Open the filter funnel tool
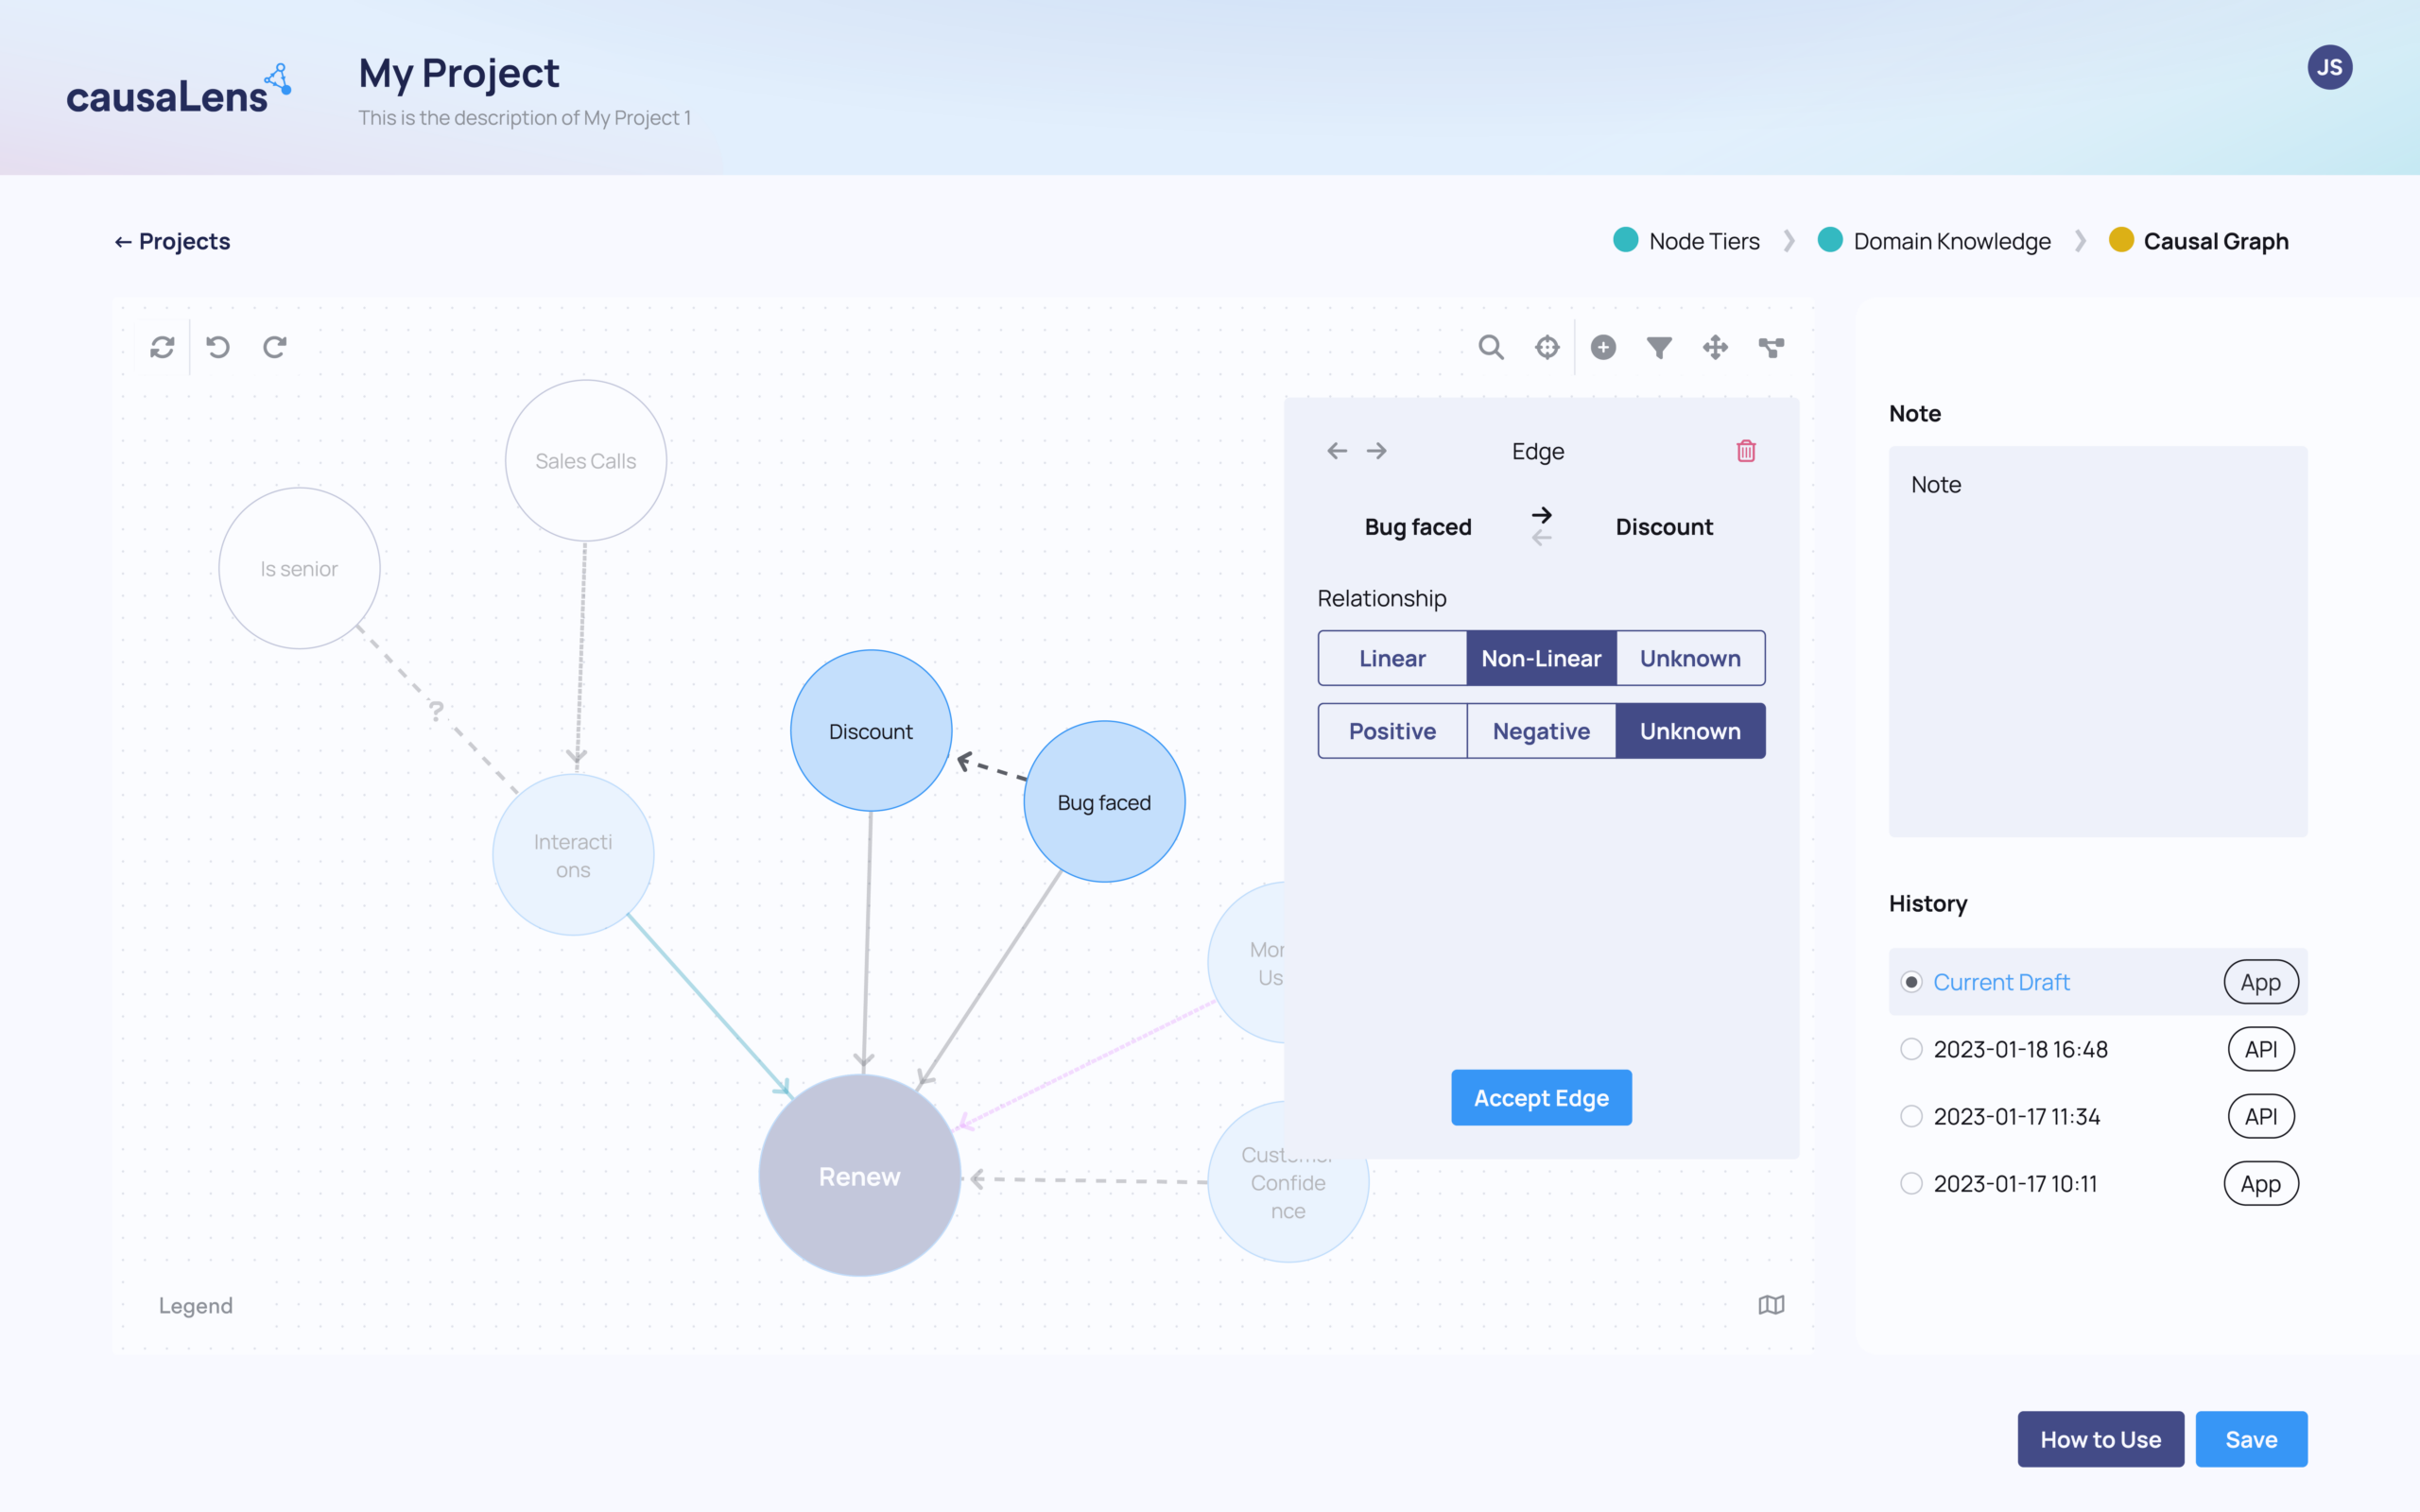Image resolution: width=2420 pixels, height=1512 pixels. click(x=1659, y=347)
